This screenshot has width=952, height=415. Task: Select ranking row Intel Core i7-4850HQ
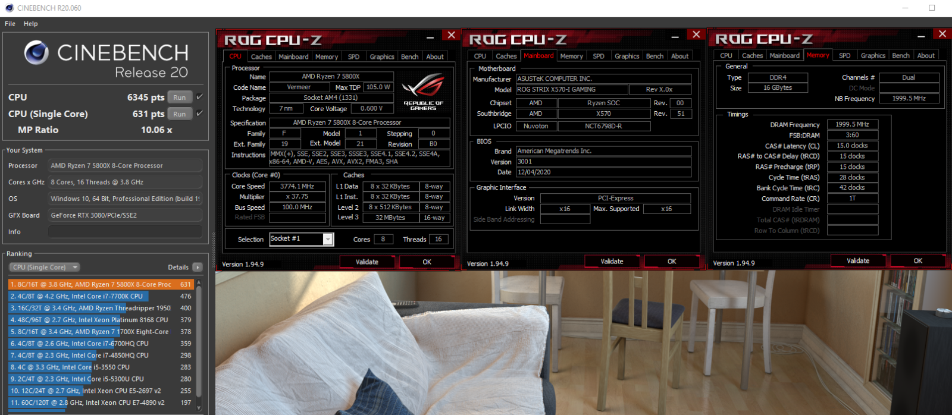pos(101,356)
